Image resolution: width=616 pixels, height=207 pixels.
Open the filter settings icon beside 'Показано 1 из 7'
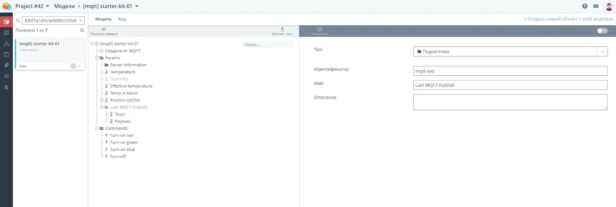pos(82,30)
